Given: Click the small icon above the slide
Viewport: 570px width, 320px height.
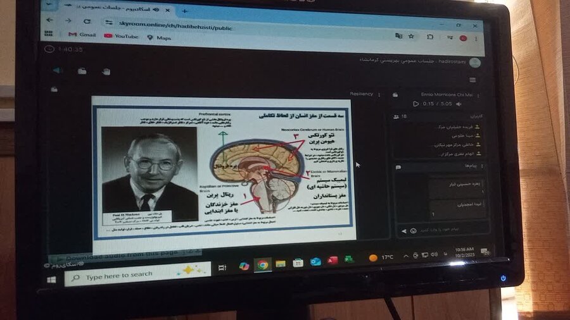Looking at the screenshot, I should tap(54, 89).
